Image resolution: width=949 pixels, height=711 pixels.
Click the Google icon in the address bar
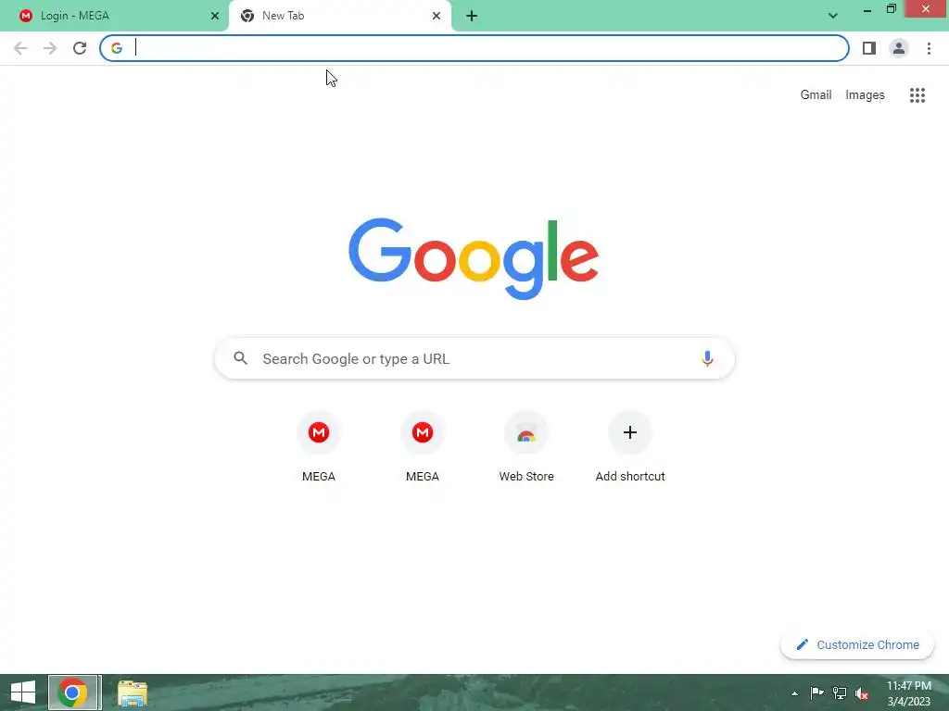[x=117, y=48]
